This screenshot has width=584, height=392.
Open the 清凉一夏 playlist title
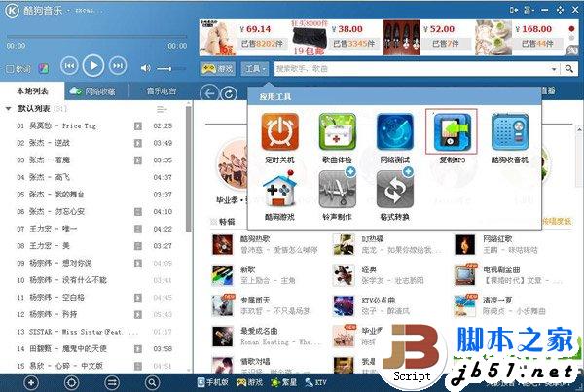(x=497, y=301)
